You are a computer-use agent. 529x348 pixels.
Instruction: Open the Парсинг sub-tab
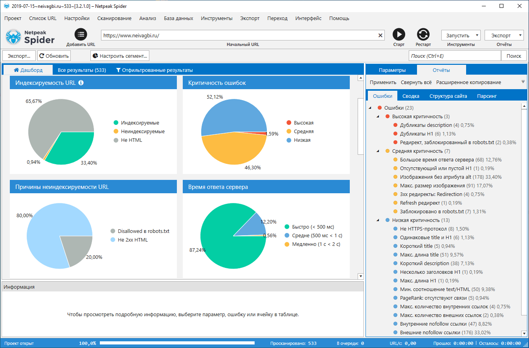[x=487, y=96]
